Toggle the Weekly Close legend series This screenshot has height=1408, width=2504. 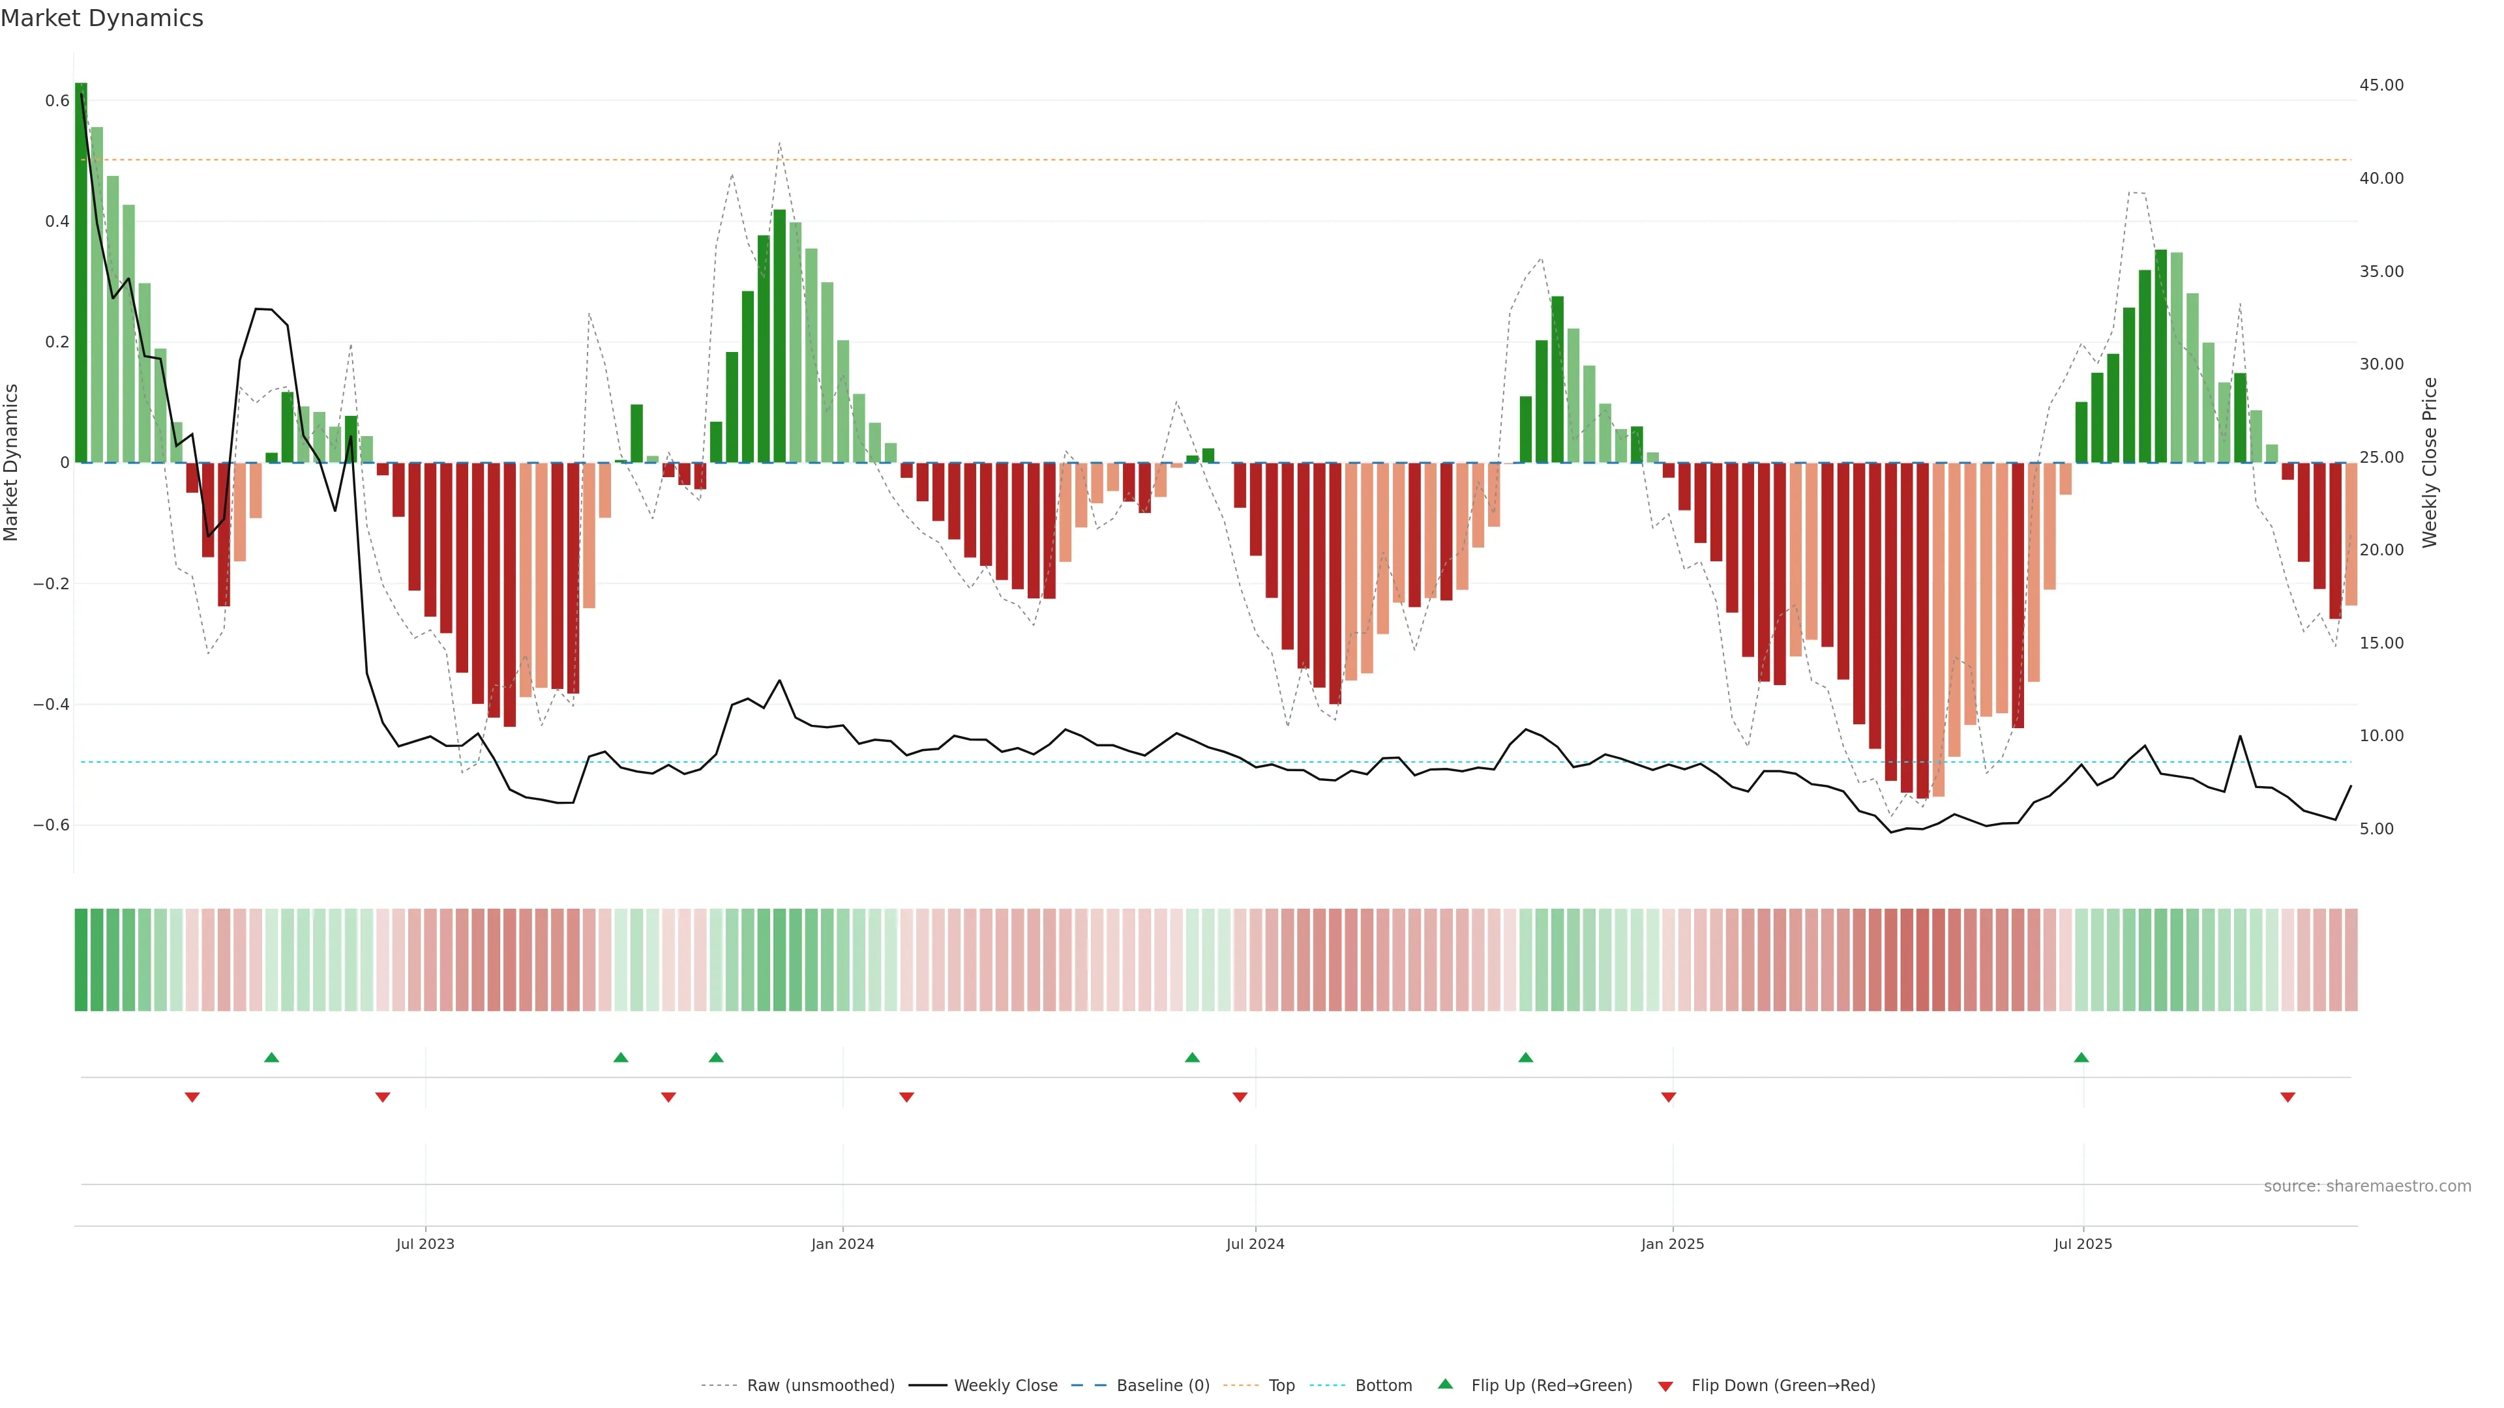click(x=1005, y=1386)
